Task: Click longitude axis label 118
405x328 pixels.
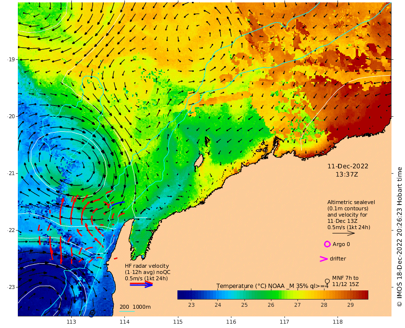Action: click(337, 322)
